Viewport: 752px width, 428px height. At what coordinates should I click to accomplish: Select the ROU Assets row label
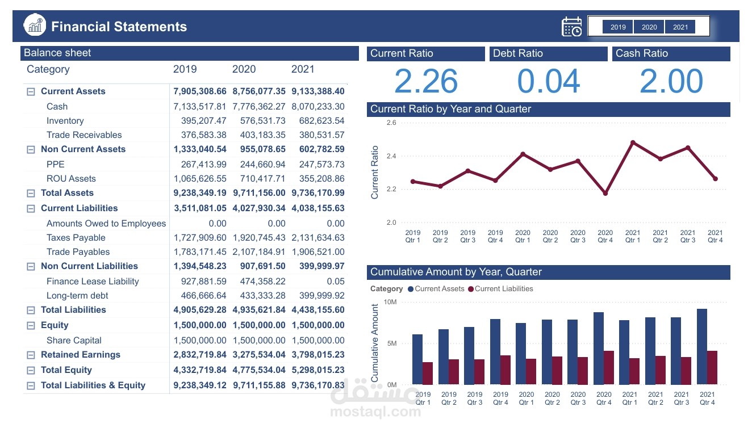71,178
